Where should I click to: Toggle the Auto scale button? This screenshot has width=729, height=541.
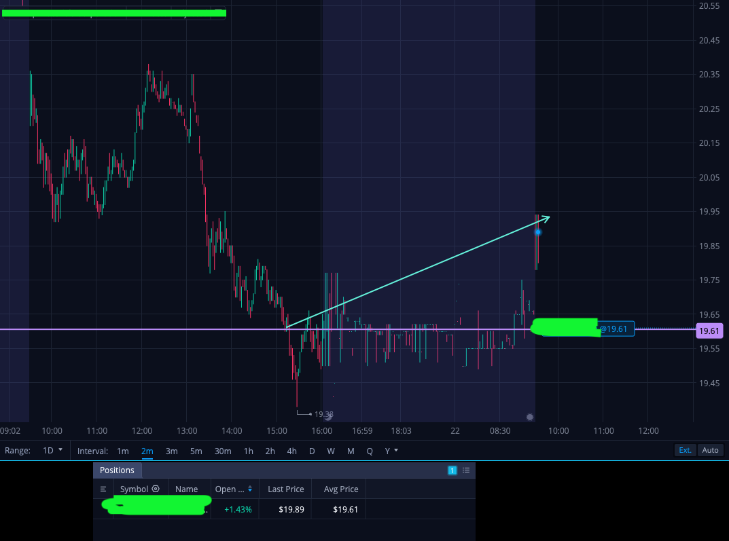pyautogui.click(x=710, y=450)
